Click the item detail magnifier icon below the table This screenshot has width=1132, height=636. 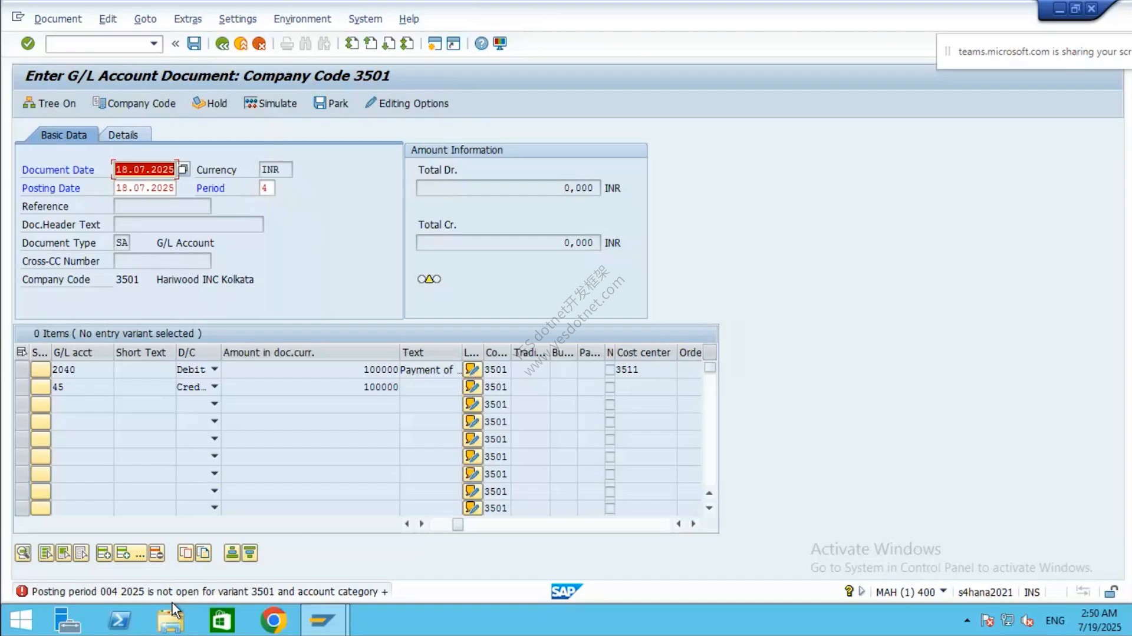(23, 553)
